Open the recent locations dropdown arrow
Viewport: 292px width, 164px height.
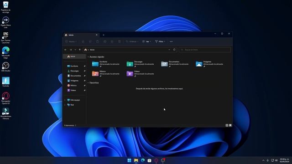[x=75, y=50]
